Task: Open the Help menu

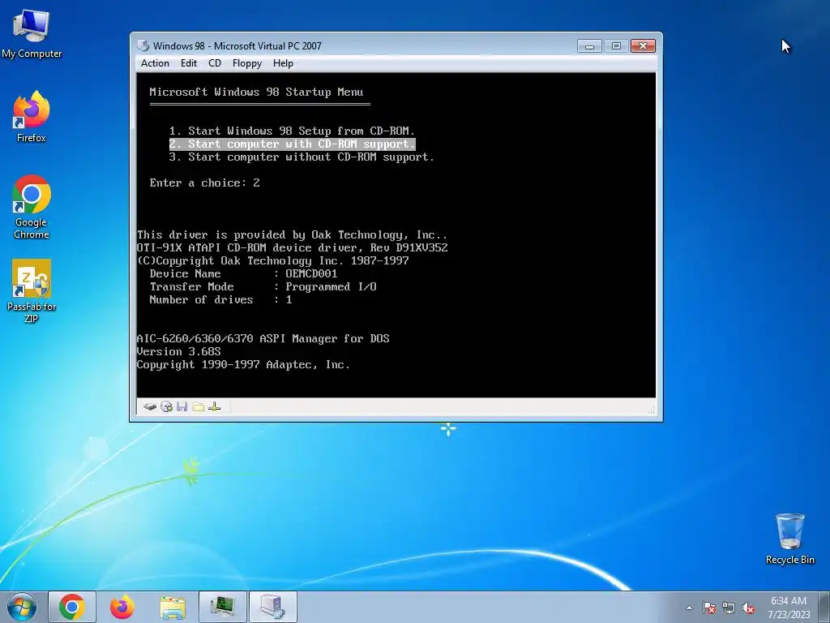Action: [x=283, y=63]
